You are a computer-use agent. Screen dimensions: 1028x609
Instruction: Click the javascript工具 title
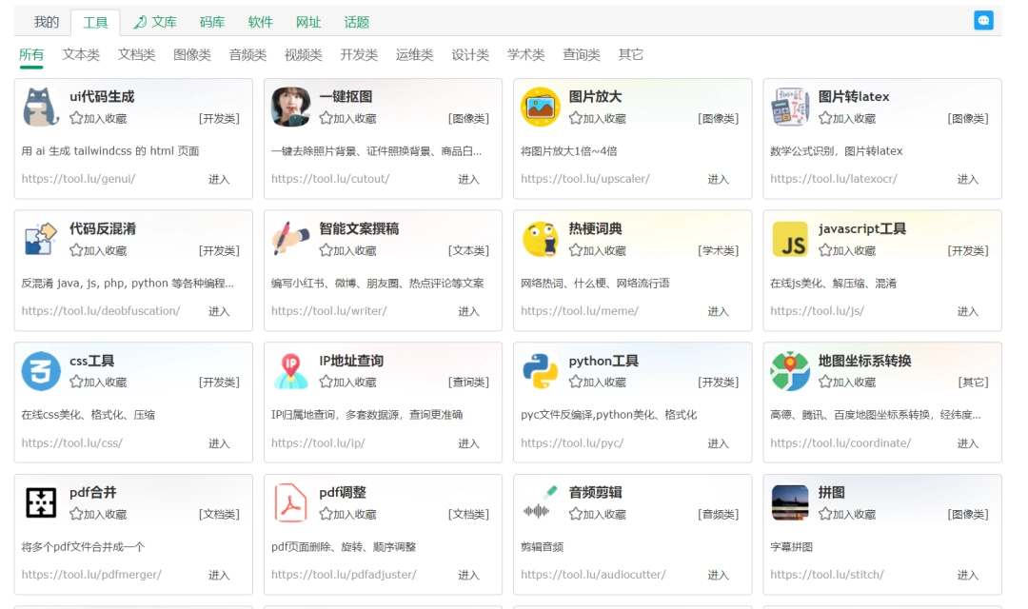(x=862, y=228)
